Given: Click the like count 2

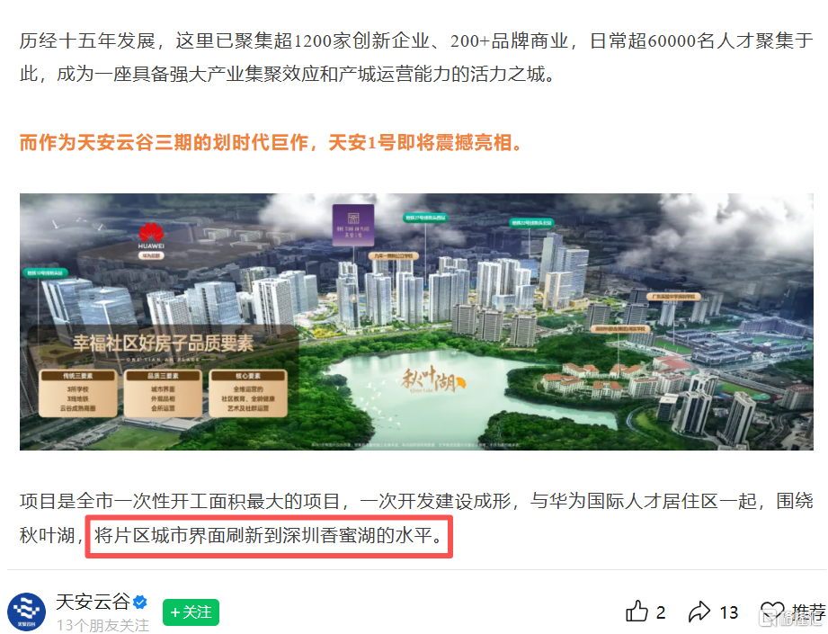Looking at the screenshot, I should coord(661,613).
